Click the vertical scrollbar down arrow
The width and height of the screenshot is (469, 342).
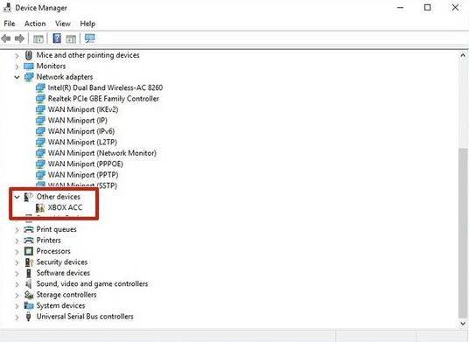point(463,324)
